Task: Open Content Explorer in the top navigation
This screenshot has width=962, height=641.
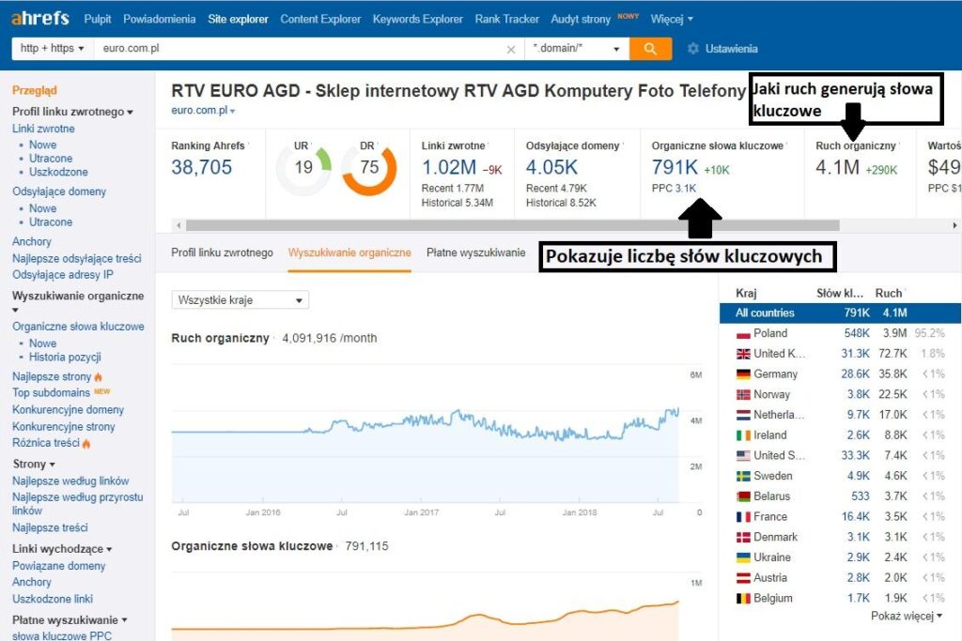Action: [320, 19]
